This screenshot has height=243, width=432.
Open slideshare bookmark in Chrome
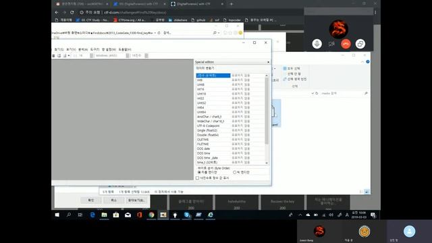(x=178, y=20)
